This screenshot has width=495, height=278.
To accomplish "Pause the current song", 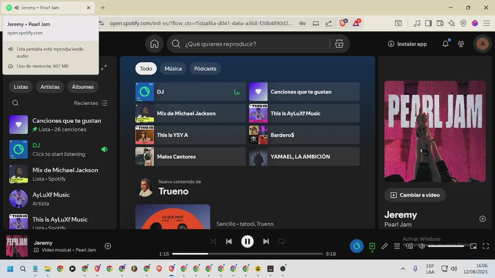I will click(x=247, y=242).
